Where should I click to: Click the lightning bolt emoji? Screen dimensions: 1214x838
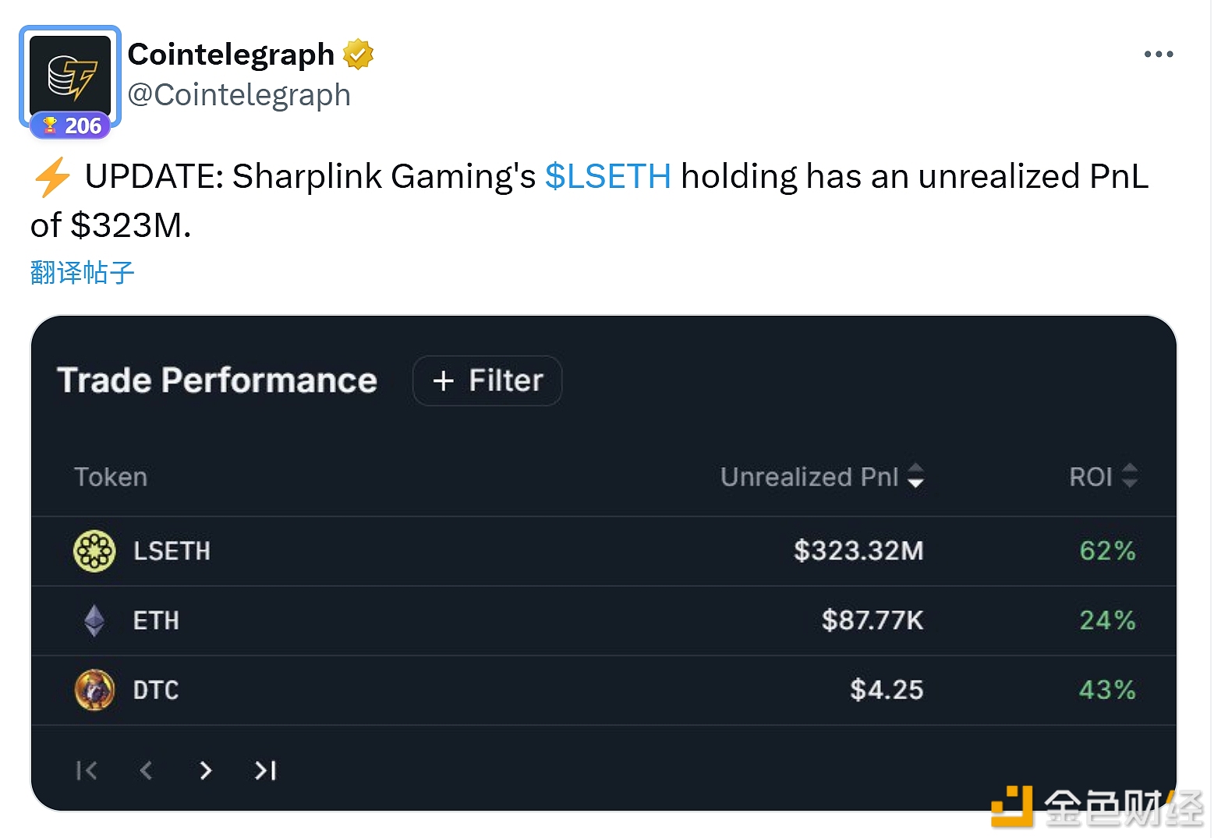[52, 176]
